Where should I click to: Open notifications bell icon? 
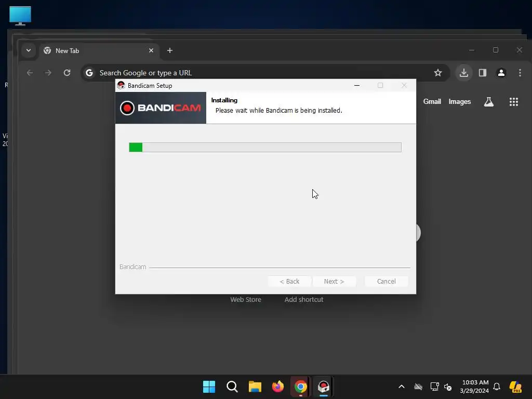(x=497, y=387)
